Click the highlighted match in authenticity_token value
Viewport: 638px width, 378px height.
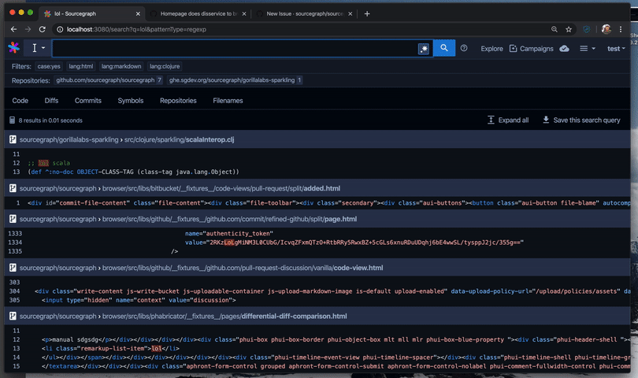(229, 243)
